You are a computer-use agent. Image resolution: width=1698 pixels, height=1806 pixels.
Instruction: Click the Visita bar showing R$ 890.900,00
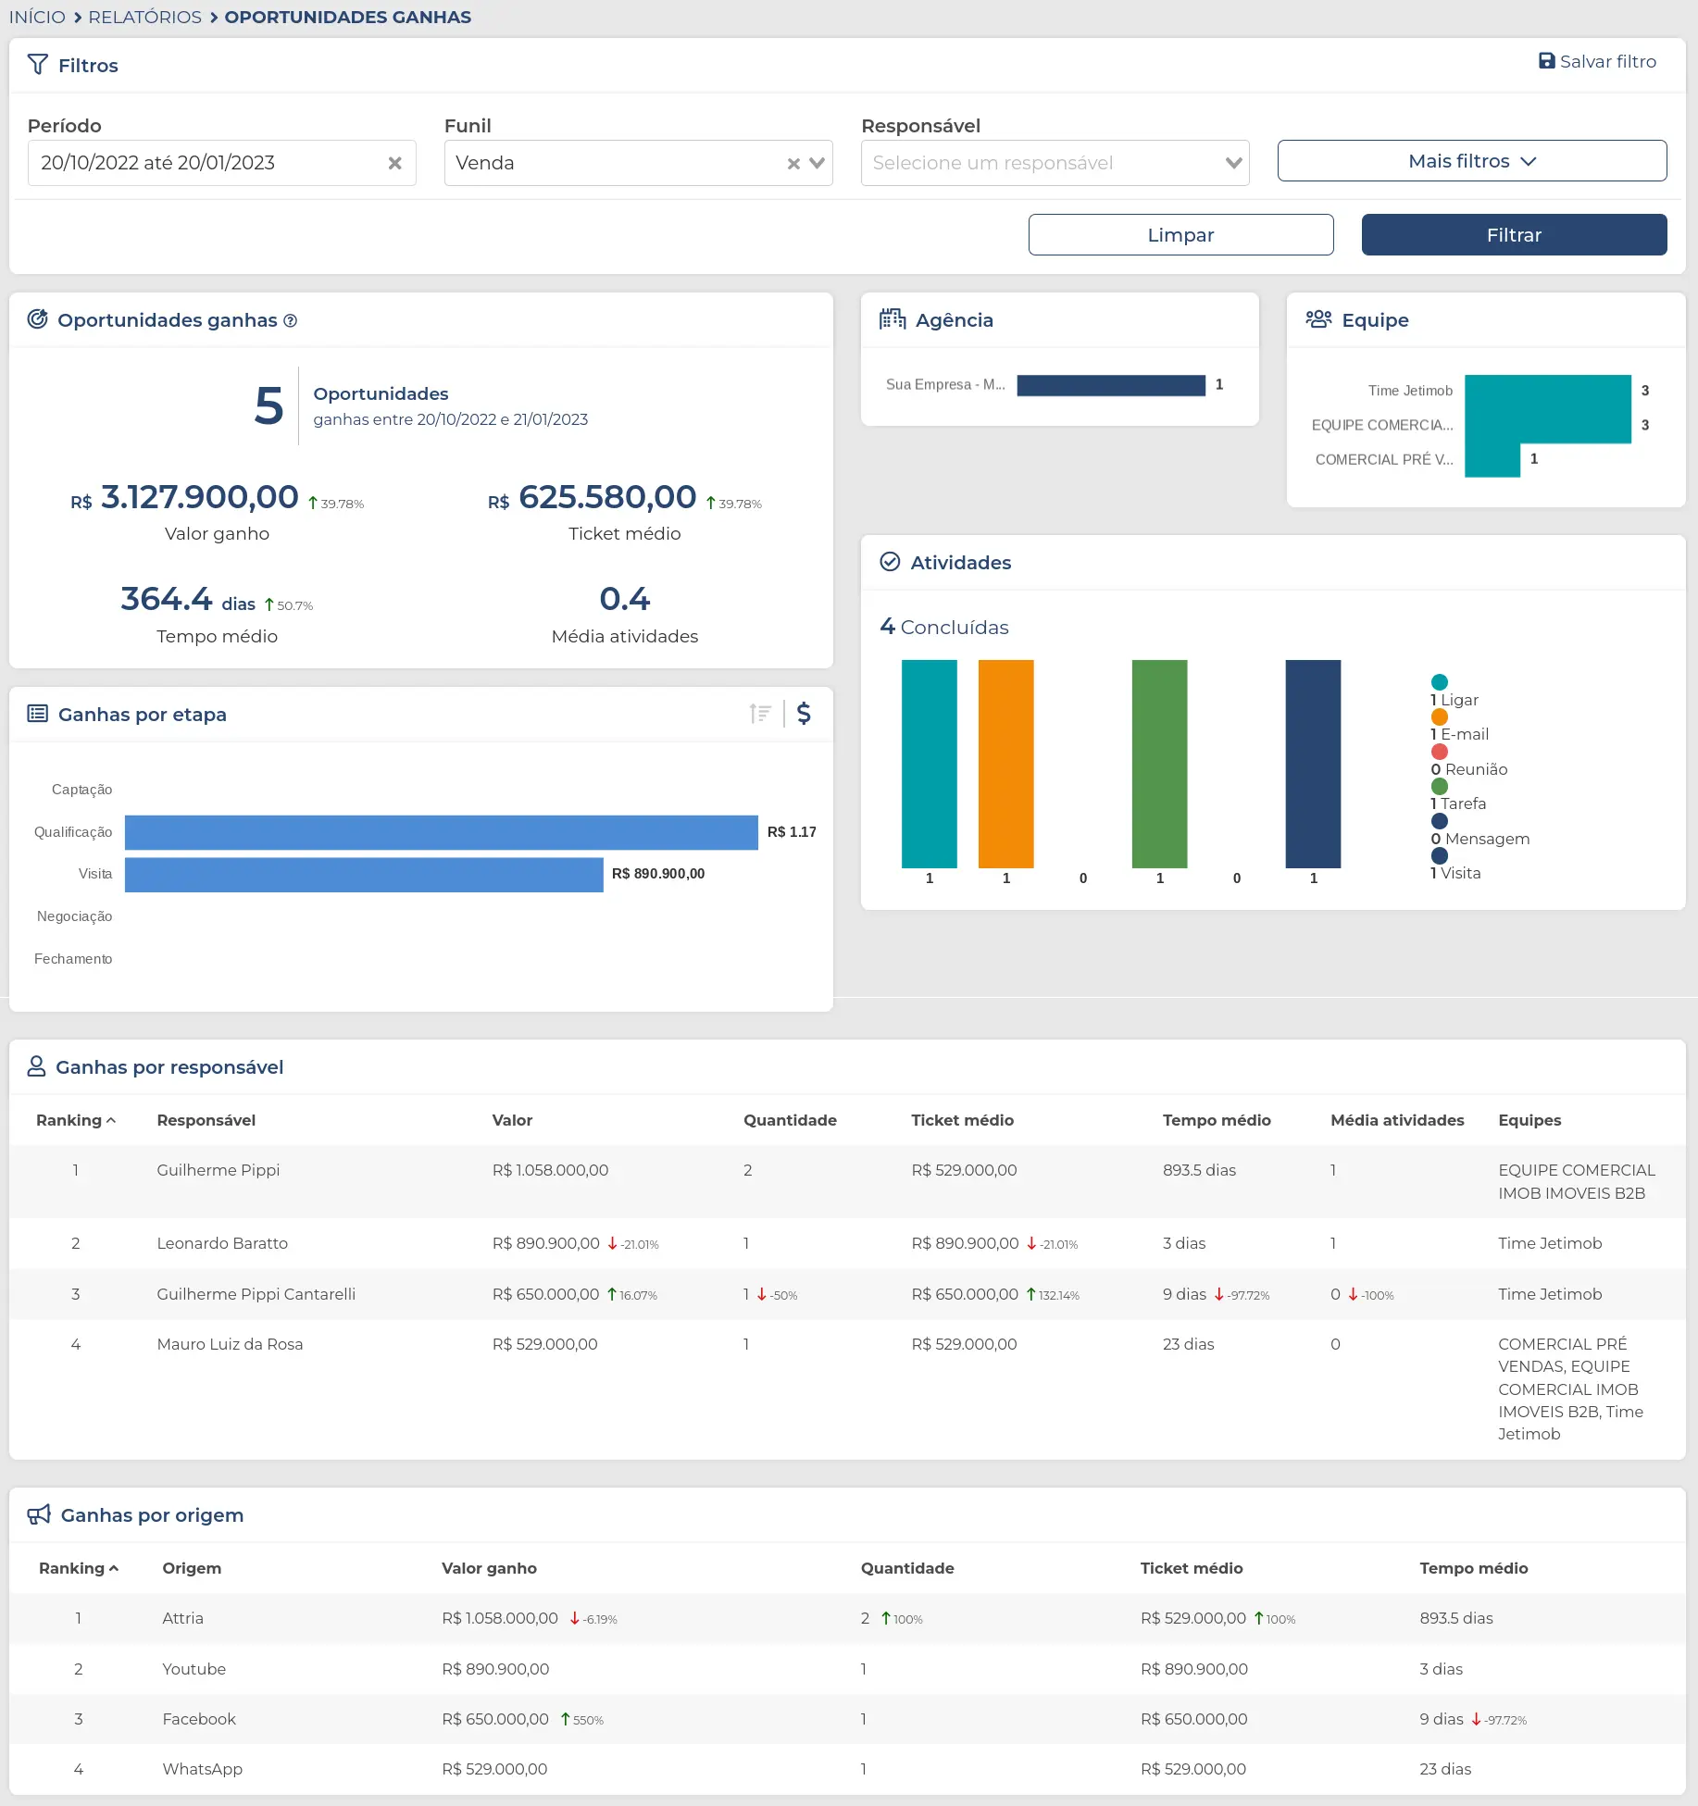click(x=364, y=875)
